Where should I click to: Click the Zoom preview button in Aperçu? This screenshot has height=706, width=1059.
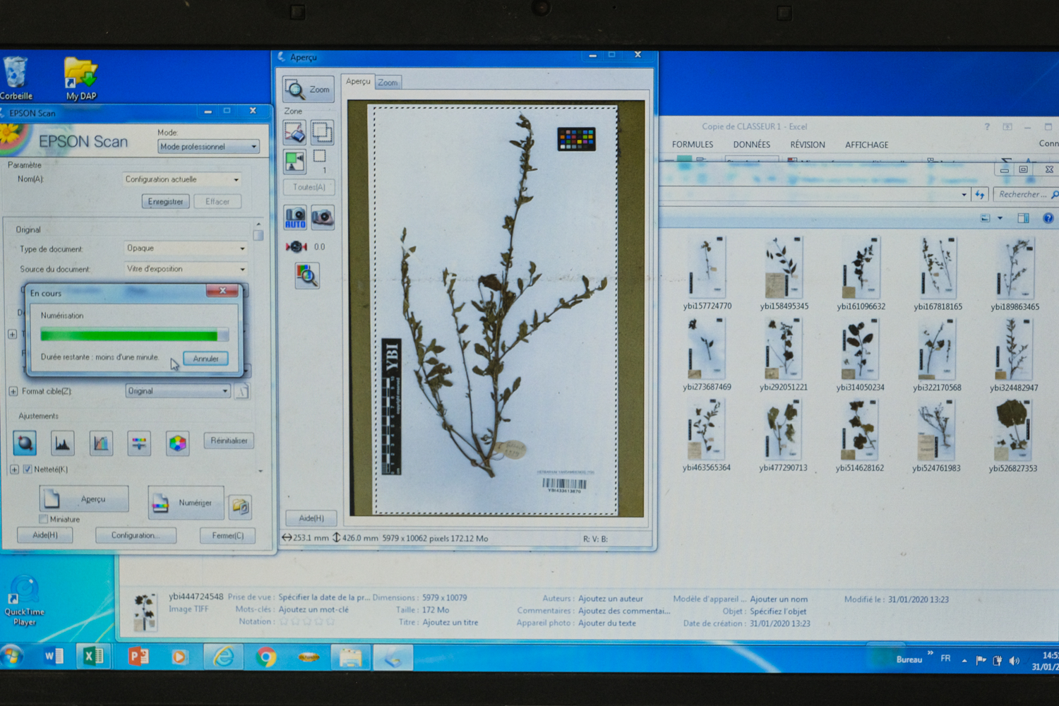tap(309, 90)
